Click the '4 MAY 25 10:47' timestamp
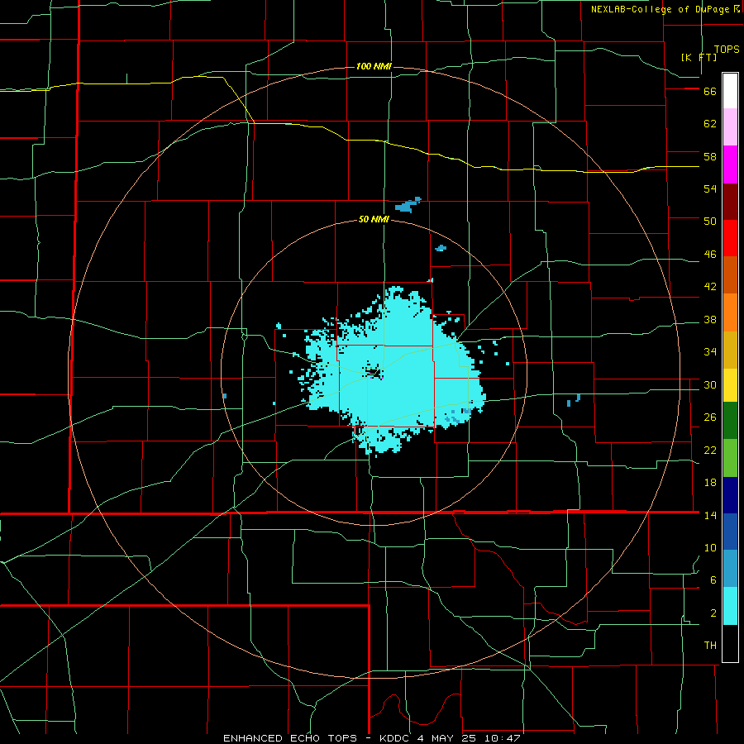The width and height of the screenshot is (744, 744). 469,738
